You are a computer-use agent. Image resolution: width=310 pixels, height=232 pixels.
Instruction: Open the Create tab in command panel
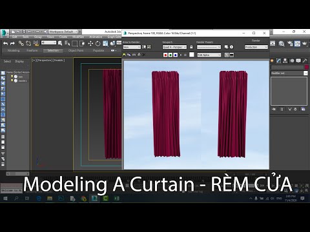click(x=272, y=61)
